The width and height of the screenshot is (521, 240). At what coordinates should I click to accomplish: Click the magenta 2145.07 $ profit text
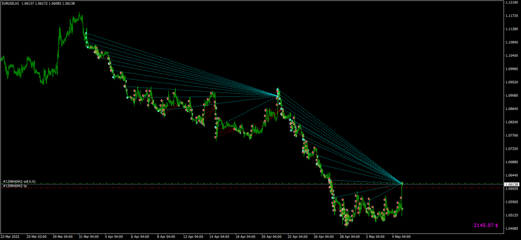click(486, 225)
